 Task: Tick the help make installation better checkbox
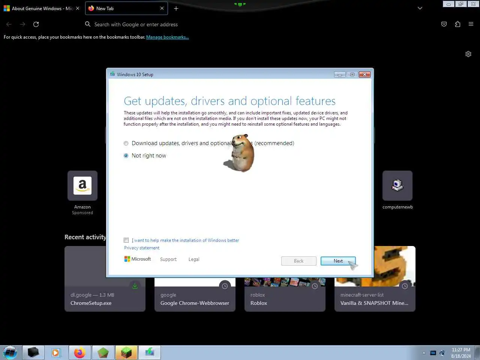[x=126, y=240]
